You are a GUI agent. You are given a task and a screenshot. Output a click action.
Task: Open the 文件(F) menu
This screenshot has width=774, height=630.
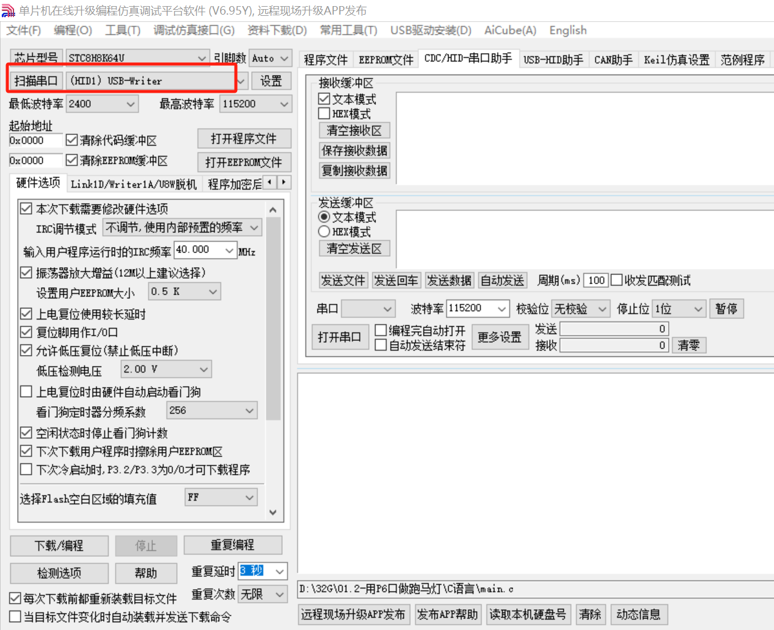pos(24,30)
